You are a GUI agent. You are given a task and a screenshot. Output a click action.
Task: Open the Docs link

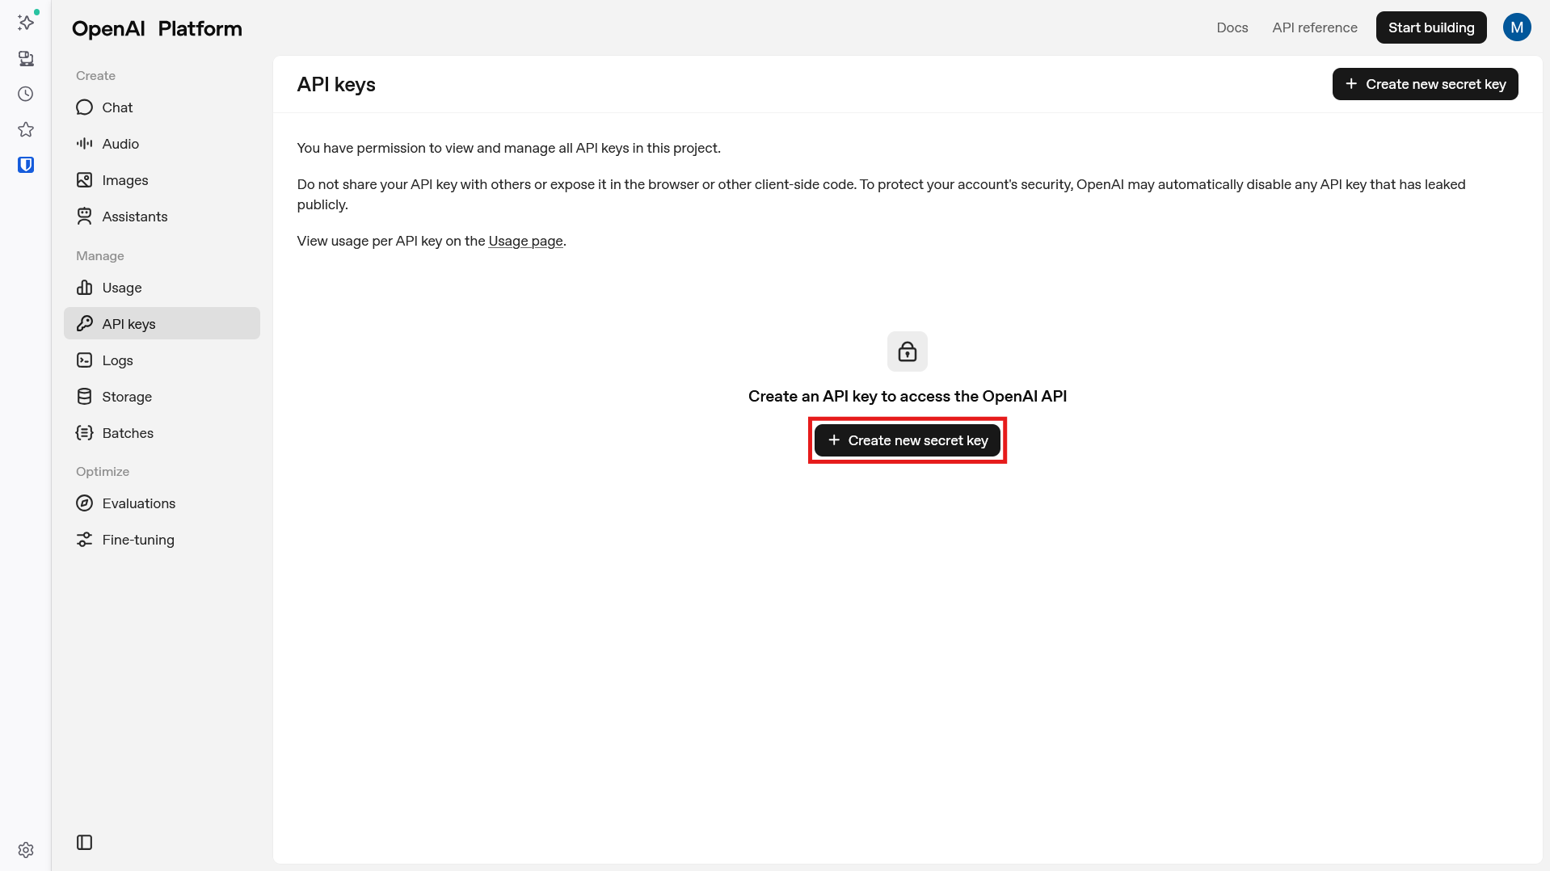click(x=1232, y=27)
